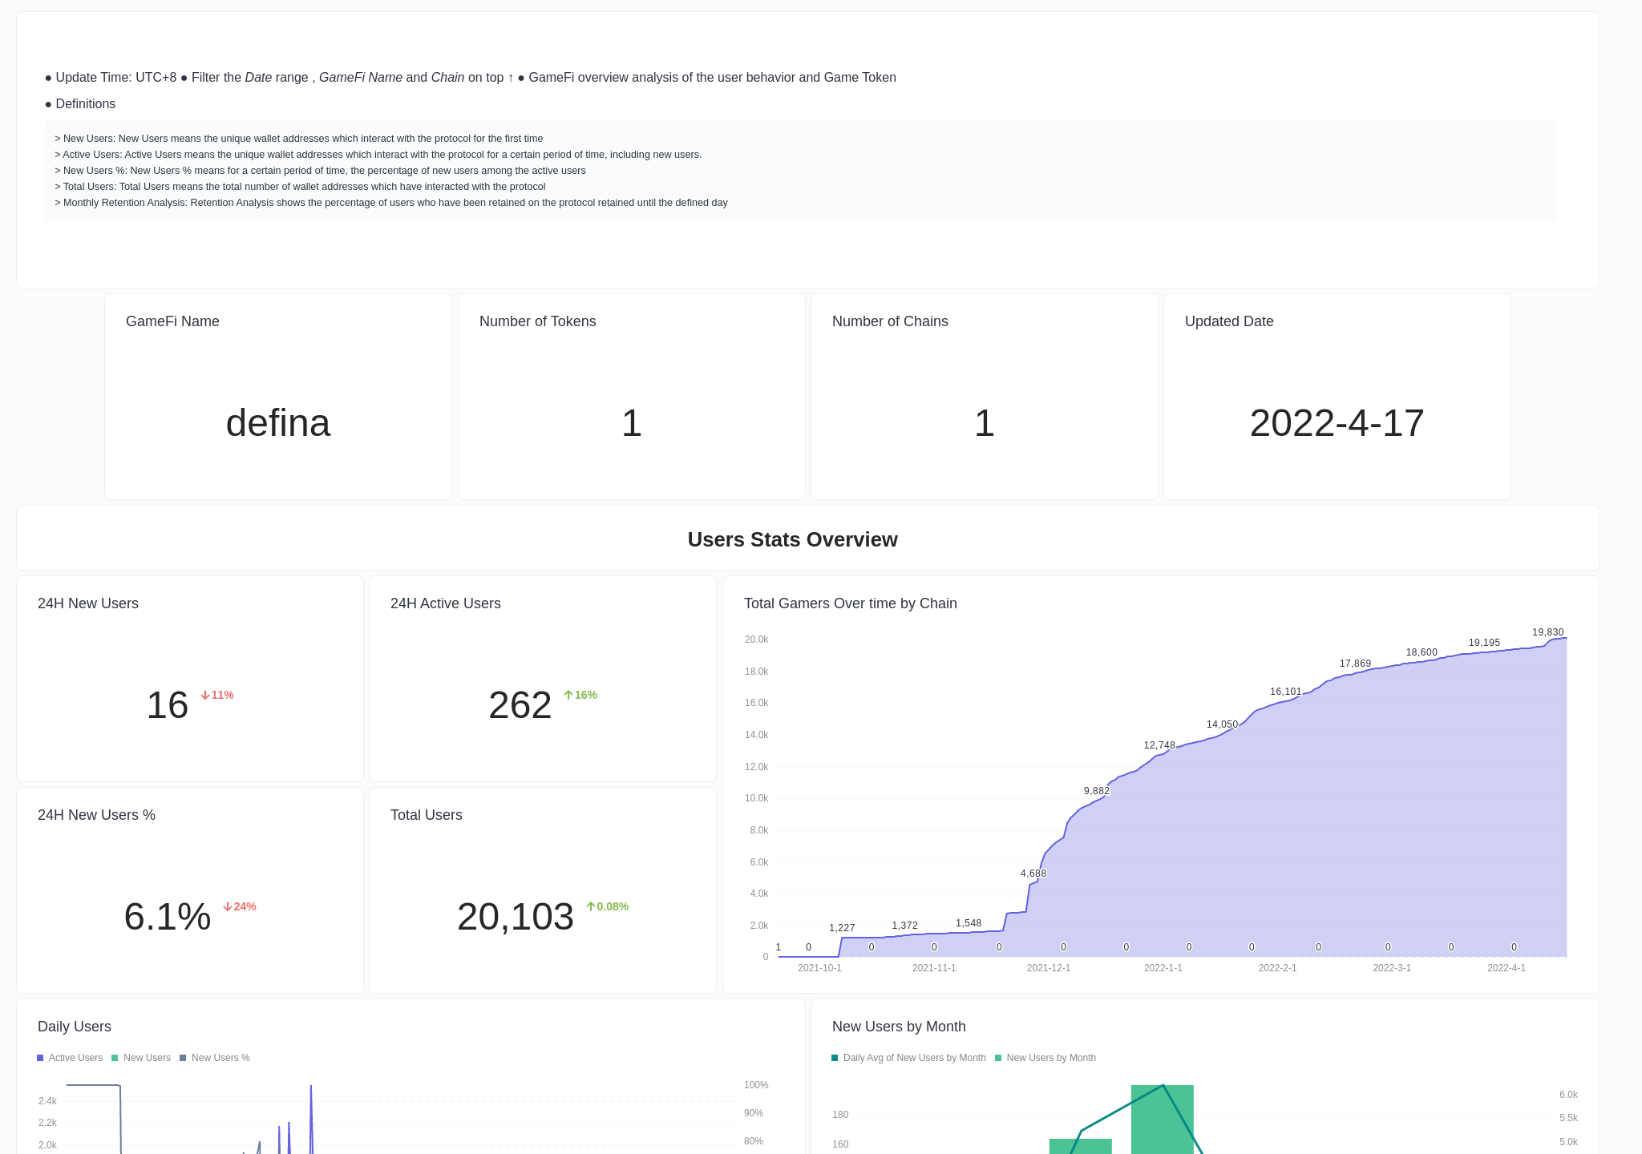
Task: Click the Number of Chains card title
Action: pos(890,321)
